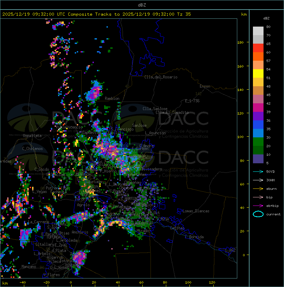
Task: Click the Manzano map label
Action: (x=29, y=267)
